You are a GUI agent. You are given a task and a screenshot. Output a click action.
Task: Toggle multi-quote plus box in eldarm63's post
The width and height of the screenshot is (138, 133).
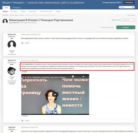click(x=22, y=43)
